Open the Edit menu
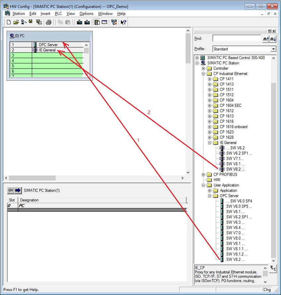The image size is (281, 295). pyautogui.click(x=33, y=14)
